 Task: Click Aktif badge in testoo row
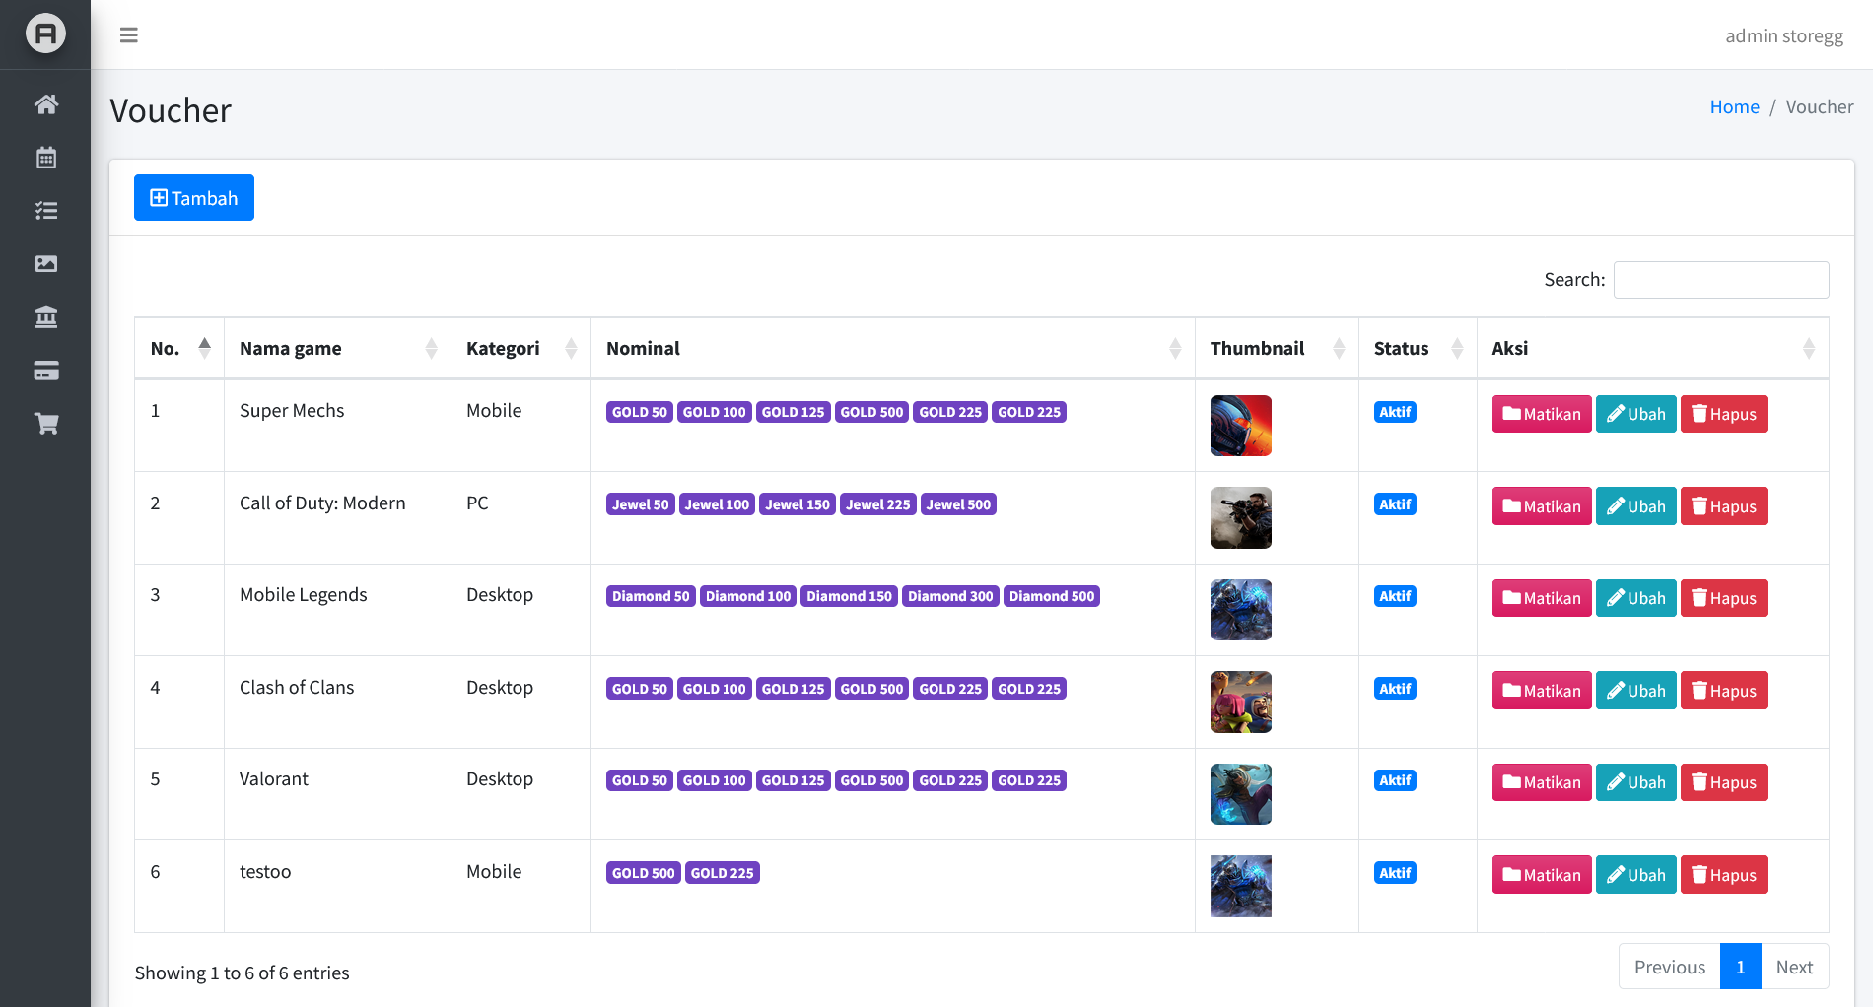tap(1395, 873)
